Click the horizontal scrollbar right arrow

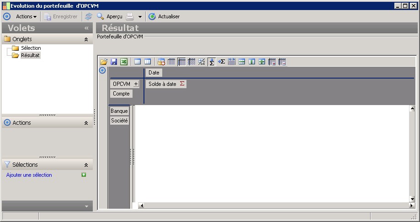click(x=412, y=206)
